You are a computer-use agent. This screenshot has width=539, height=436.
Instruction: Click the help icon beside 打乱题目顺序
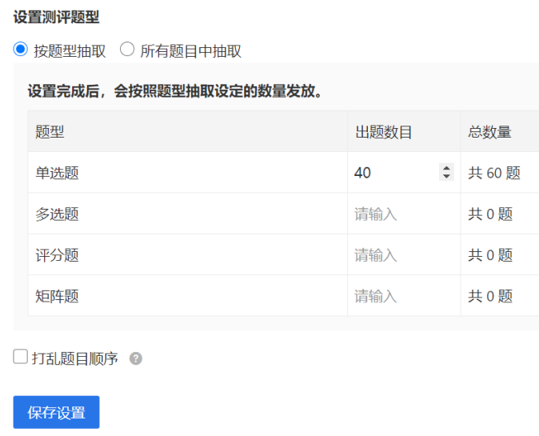[136, 358]
